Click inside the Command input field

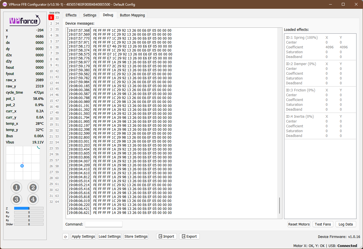(103, 224)
